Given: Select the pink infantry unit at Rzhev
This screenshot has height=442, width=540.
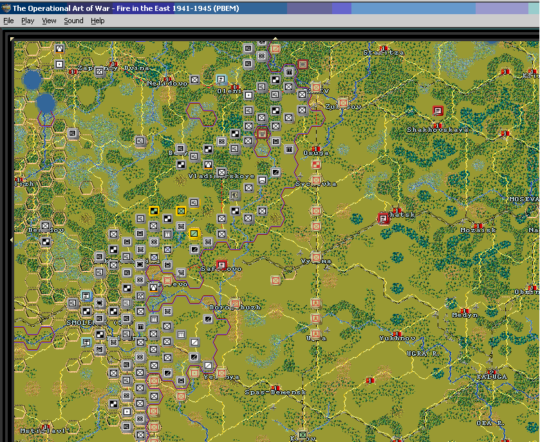Looking at the screenshot, I should pos(316,87).
